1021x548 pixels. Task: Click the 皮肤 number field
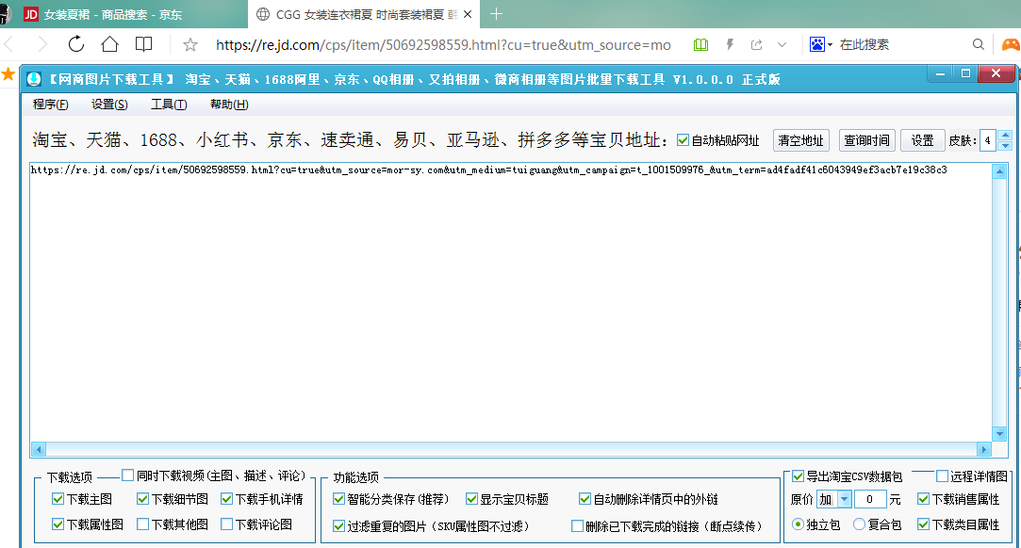(x=988, y=140)
